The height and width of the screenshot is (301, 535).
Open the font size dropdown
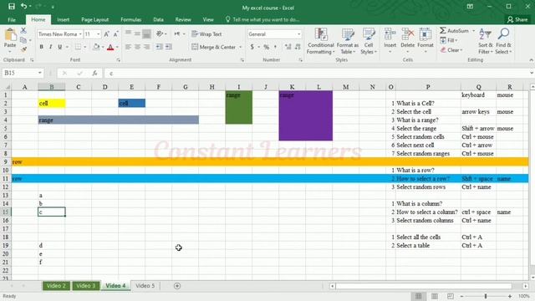(99, 34)
